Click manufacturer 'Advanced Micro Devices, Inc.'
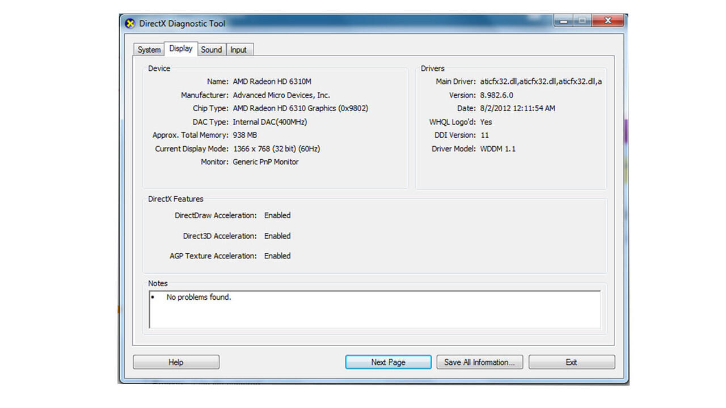The image size is (726, 408). click(x=281, y=95)
